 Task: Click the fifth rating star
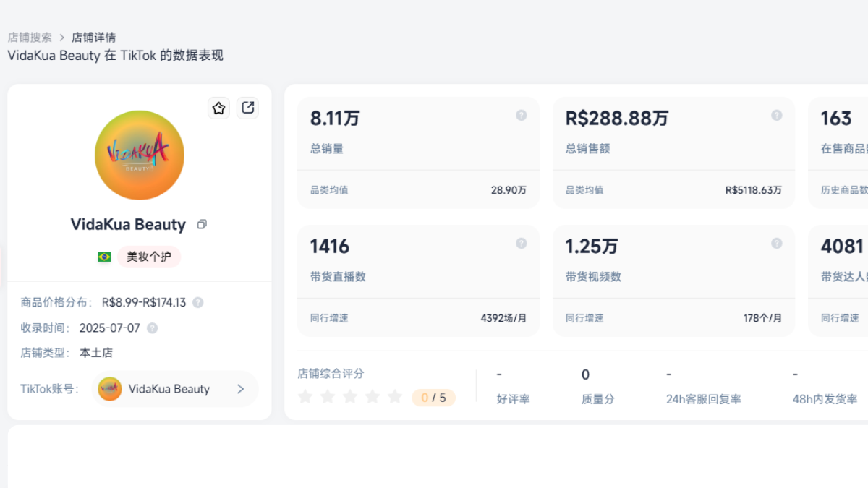click(x=395, y=397)
